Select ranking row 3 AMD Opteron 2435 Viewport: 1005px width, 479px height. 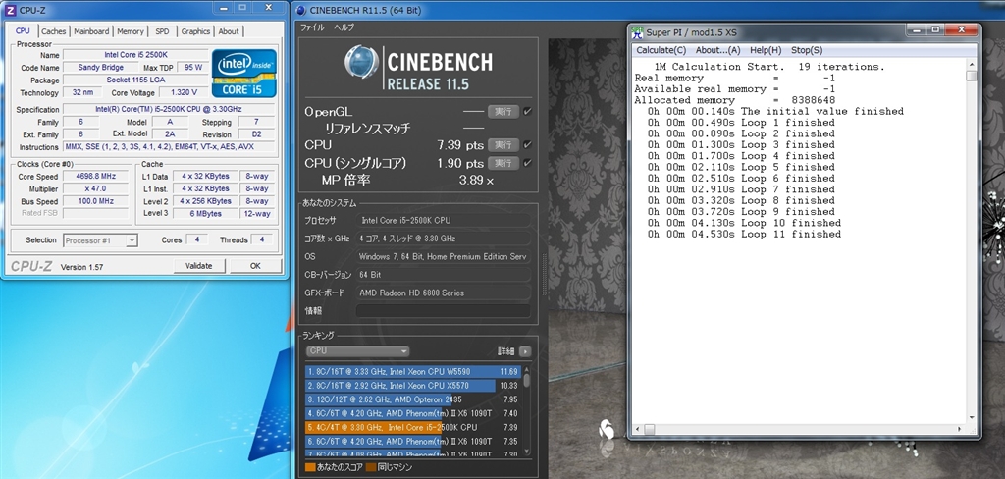[413, 399]
